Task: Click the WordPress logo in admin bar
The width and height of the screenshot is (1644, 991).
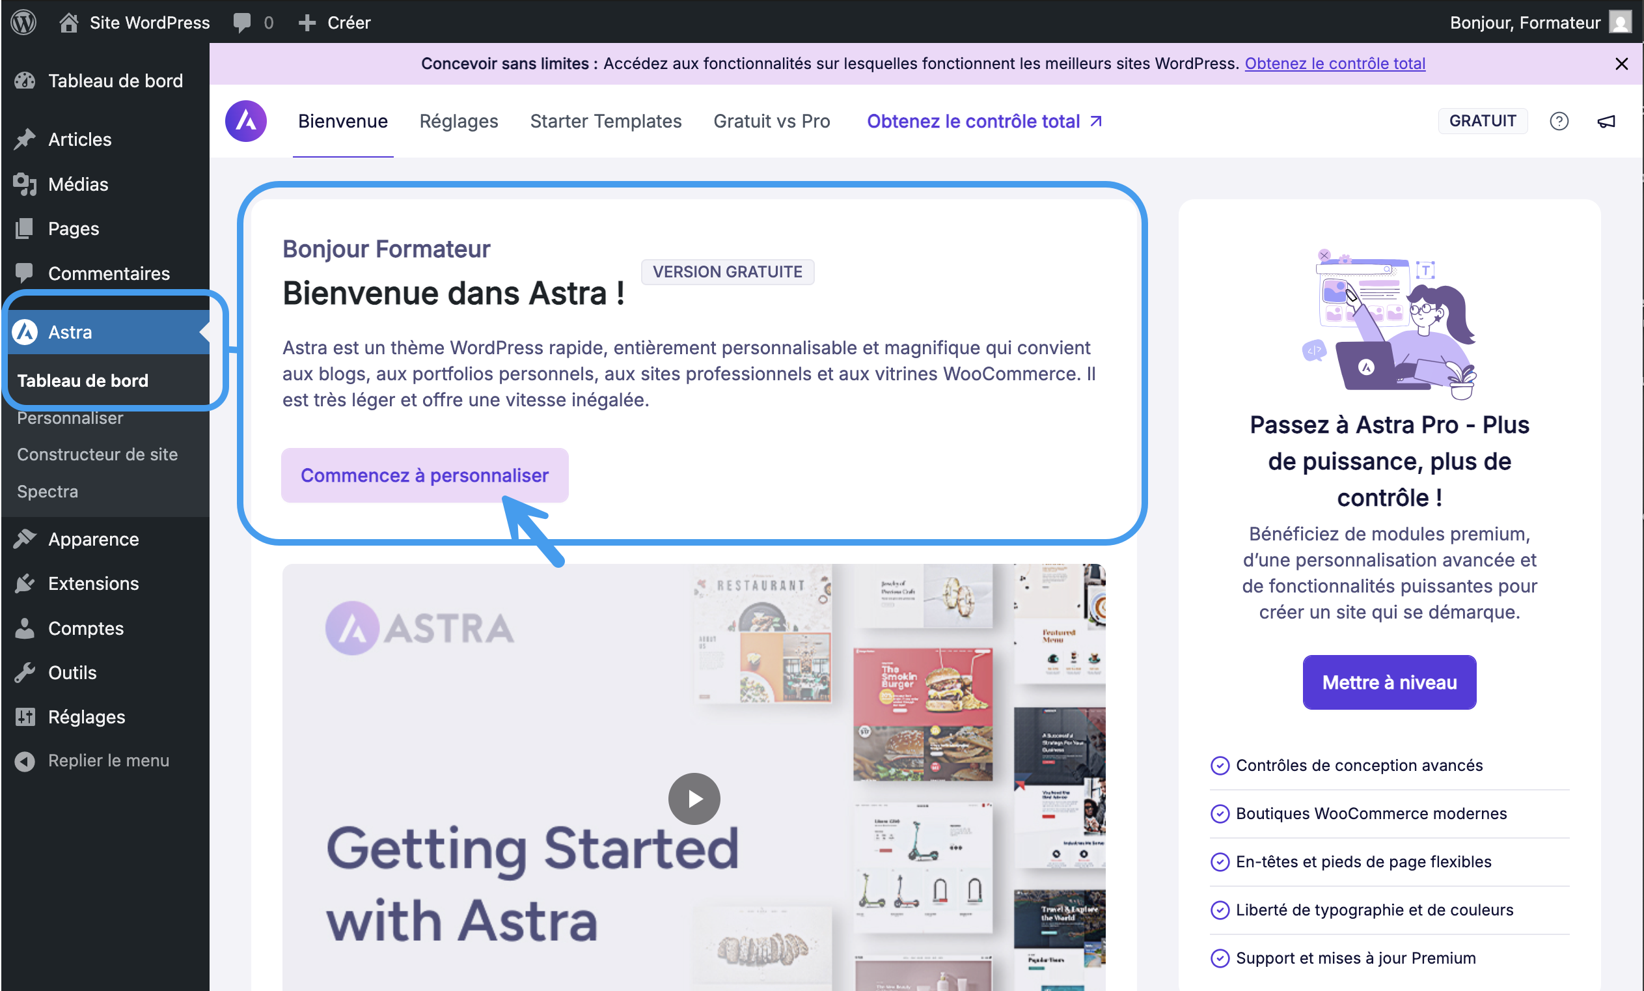Action: click(x=24, y=22)
